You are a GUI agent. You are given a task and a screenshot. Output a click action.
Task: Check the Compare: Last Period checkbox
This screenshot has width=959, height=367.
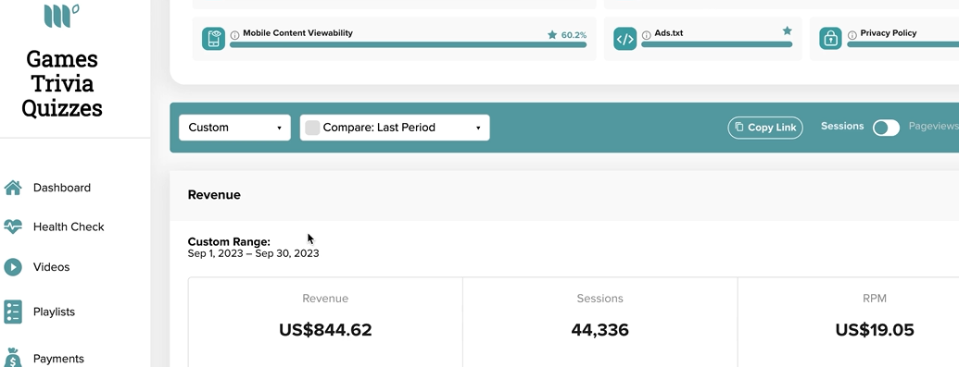(312, 128)
